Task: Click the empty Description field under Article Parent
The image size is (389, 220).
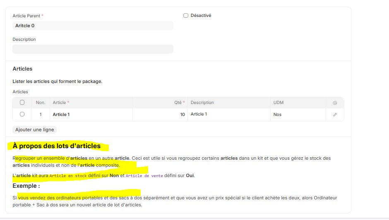Action: click(93, 49)
